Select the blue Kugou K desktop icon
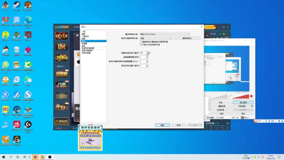This screenshot has width=284, height=160. coord(6,96)
